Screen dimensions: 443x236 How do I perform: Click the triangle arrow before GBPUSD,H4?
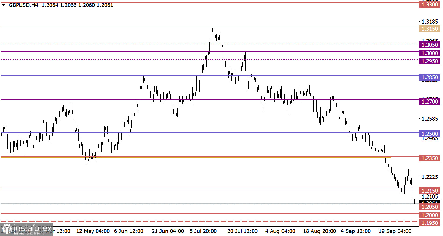(x=4, y=5)
